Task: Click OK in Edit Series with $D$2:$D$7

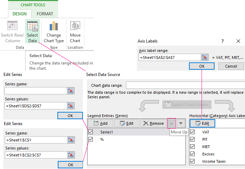Action: click(x=70, y=116)
